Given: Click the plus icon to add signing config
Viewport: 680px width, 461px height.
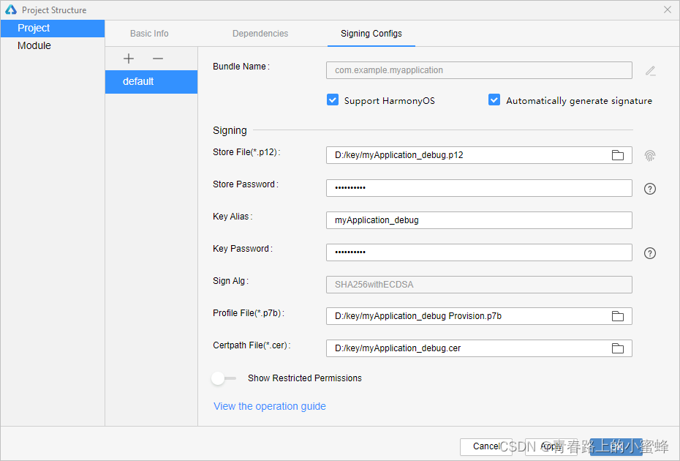Looking at the screenshot, I should (x=129, y=59).
